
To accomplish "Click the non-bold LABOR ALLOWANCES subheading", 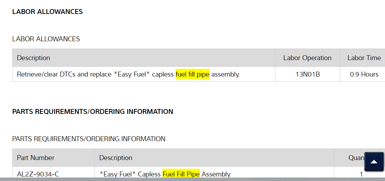I will coord(46,39).
